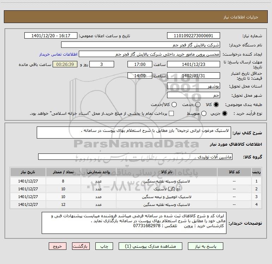Click the remaining time field 00:26:39
Image resolution: width=272 pixels, height=264 pixels.
click(x=65, y=64)
